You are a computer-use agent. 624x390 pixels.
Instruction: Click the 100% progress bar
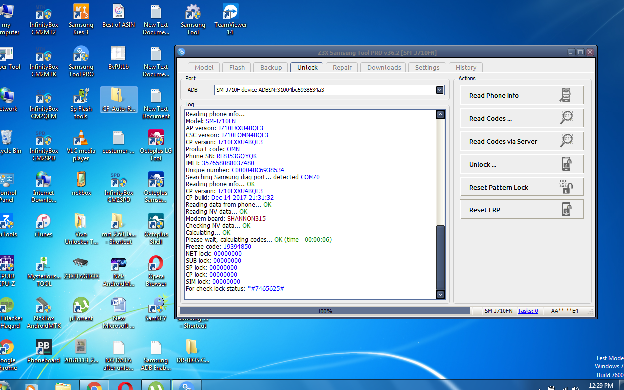click(325, 311)
